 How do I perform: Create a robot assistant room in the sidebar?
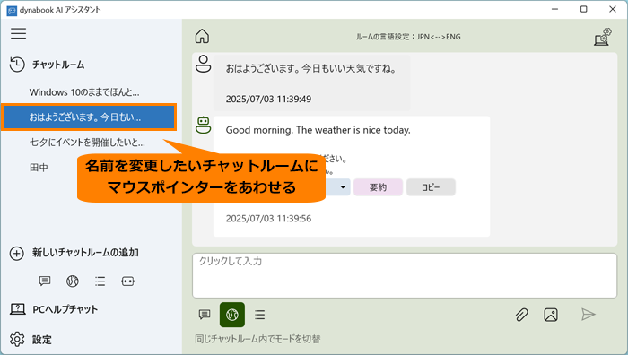point(127,281)
